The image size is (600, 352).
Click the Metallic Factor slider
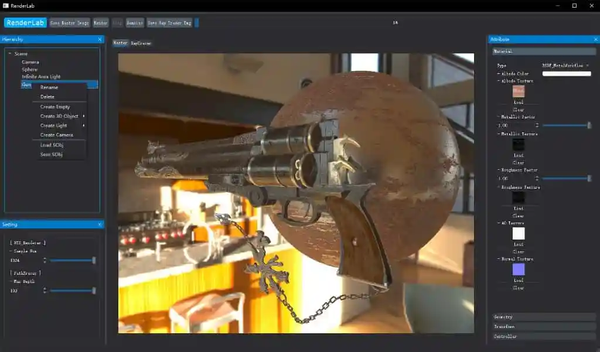tap(567, 125)
